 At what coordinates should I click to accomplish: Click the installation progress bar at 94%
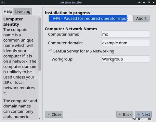(90, 18)
